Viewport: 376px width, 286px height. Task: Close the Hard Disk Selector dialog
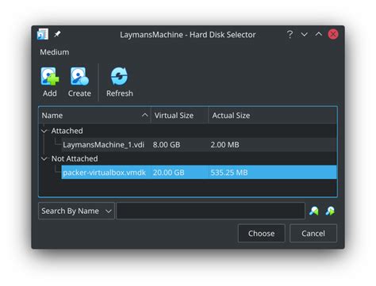pyautogui.click(x=333, y=34)
